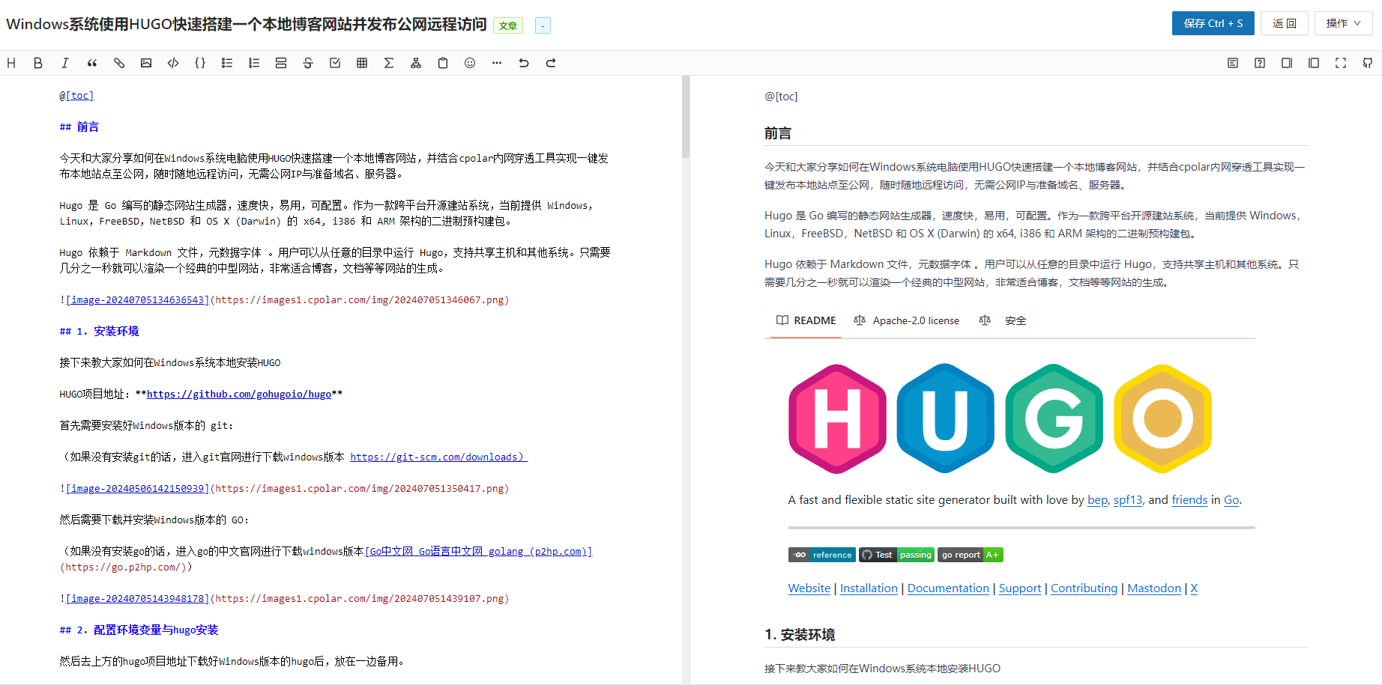Click the paste clipboard icon
The width and height of the screenshot is (1382, 685).
443,63
